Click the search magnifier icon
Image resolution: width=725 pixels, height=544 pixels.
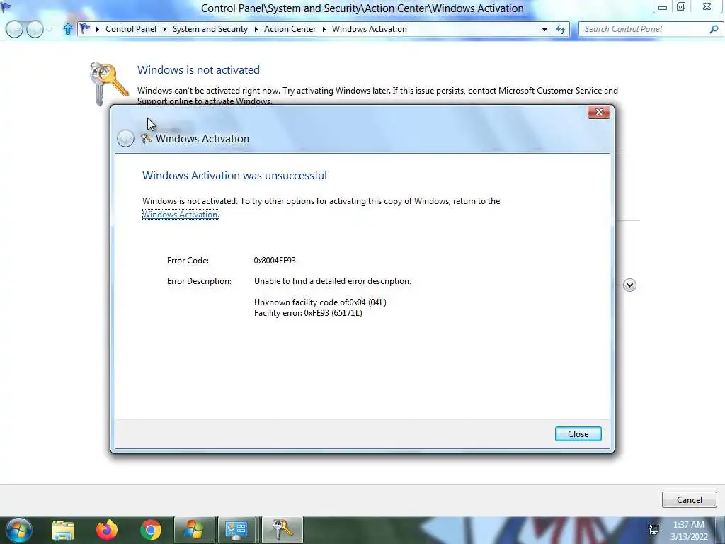[714, 29]
